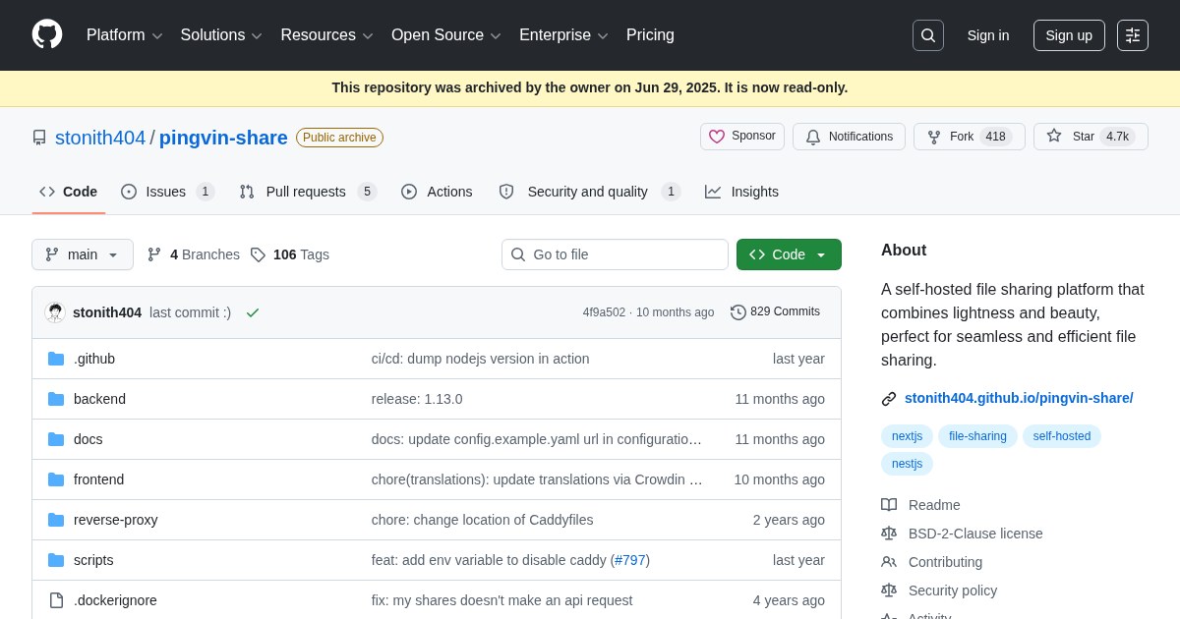Switch to the Insights tab
The height and width of the screenshot is (619, 1180).
point(742,192)
